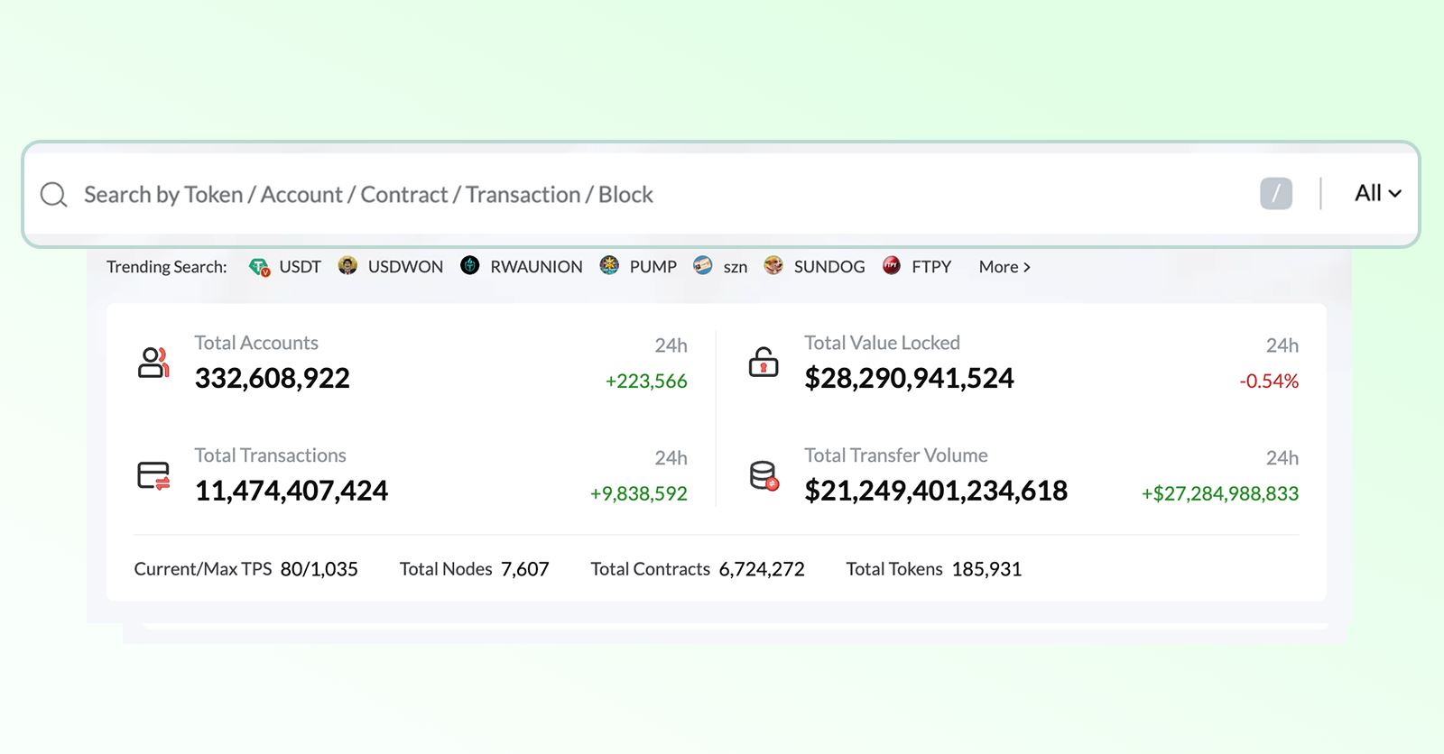Click the FTPY token icon
This screenshot has width=1444, height=754.
pos(892,266)
